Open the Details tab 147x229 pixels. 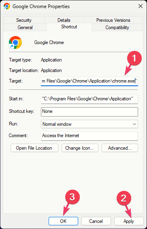coord(64,20)
